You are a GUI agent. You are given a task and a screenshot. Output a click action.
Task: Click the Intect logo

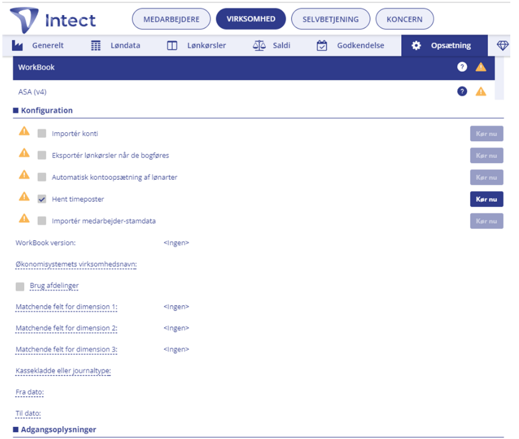tap(53, 20)
